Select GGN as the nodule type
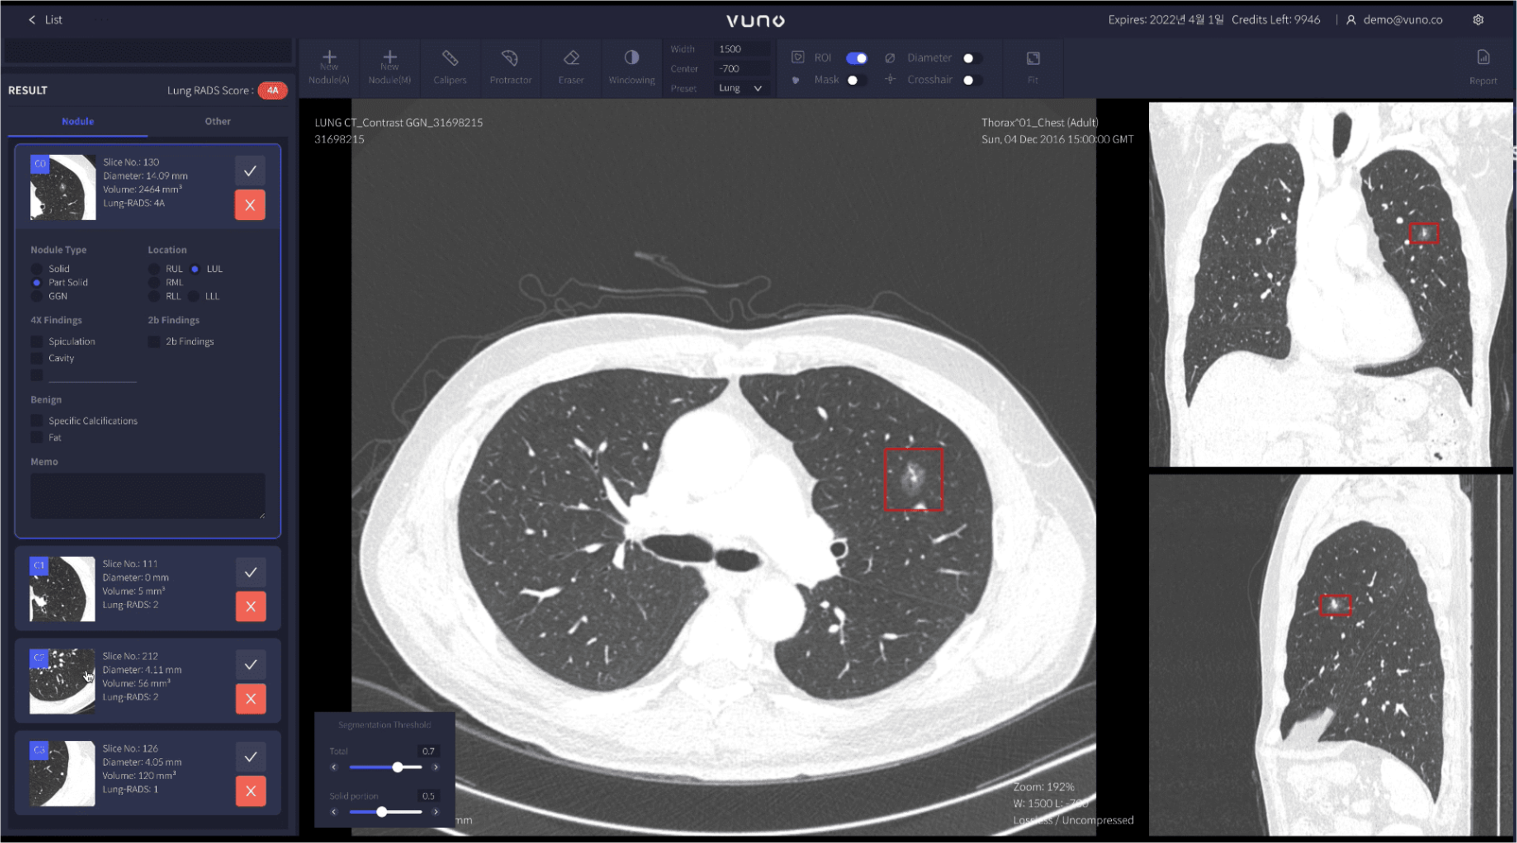 coord(36,296)
